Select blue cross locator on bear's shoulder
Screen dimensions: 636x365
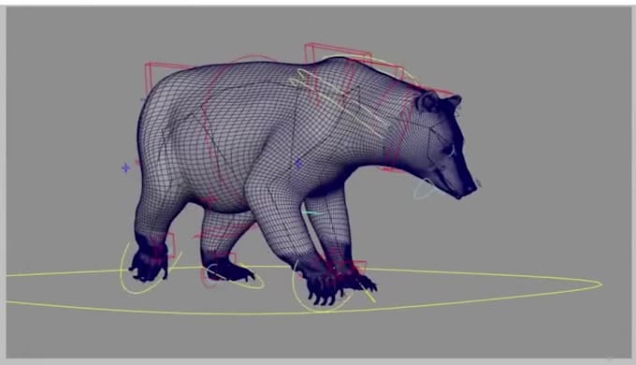[x=298, y=163]
